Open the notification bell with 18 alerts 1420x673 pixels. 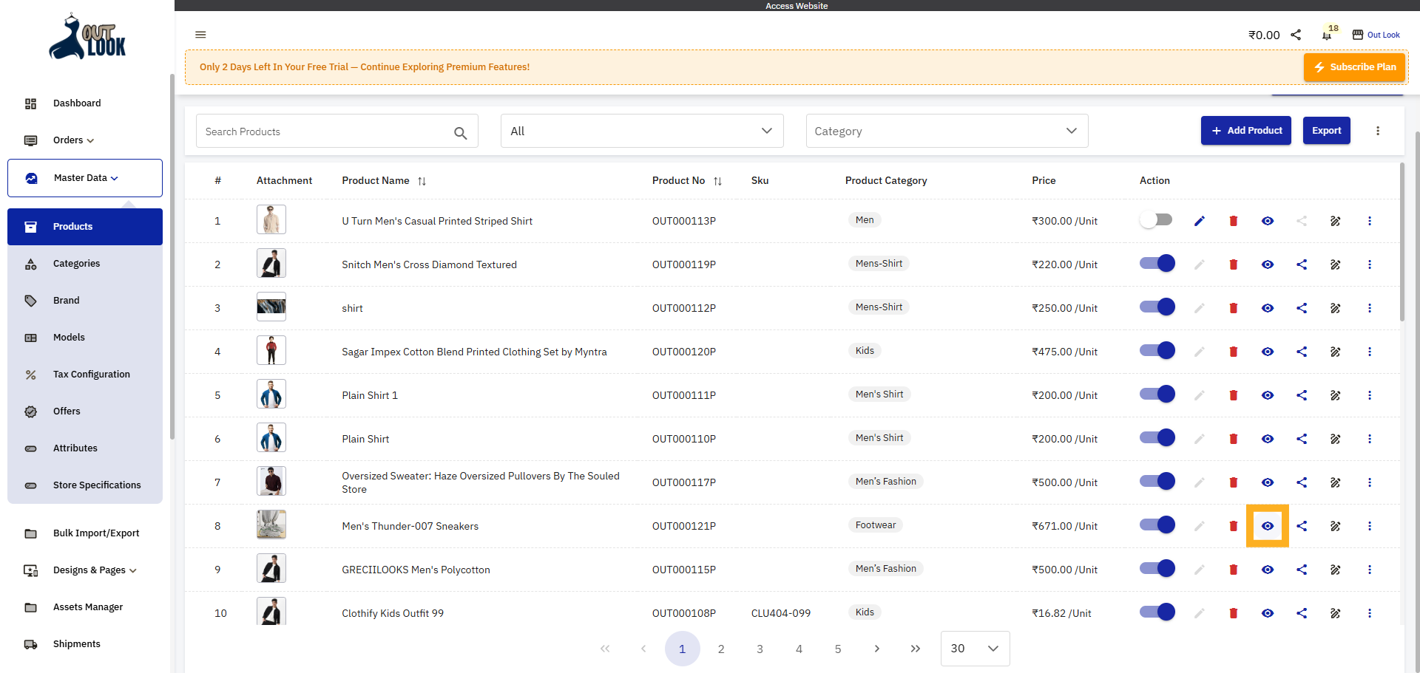point(1326,35)
